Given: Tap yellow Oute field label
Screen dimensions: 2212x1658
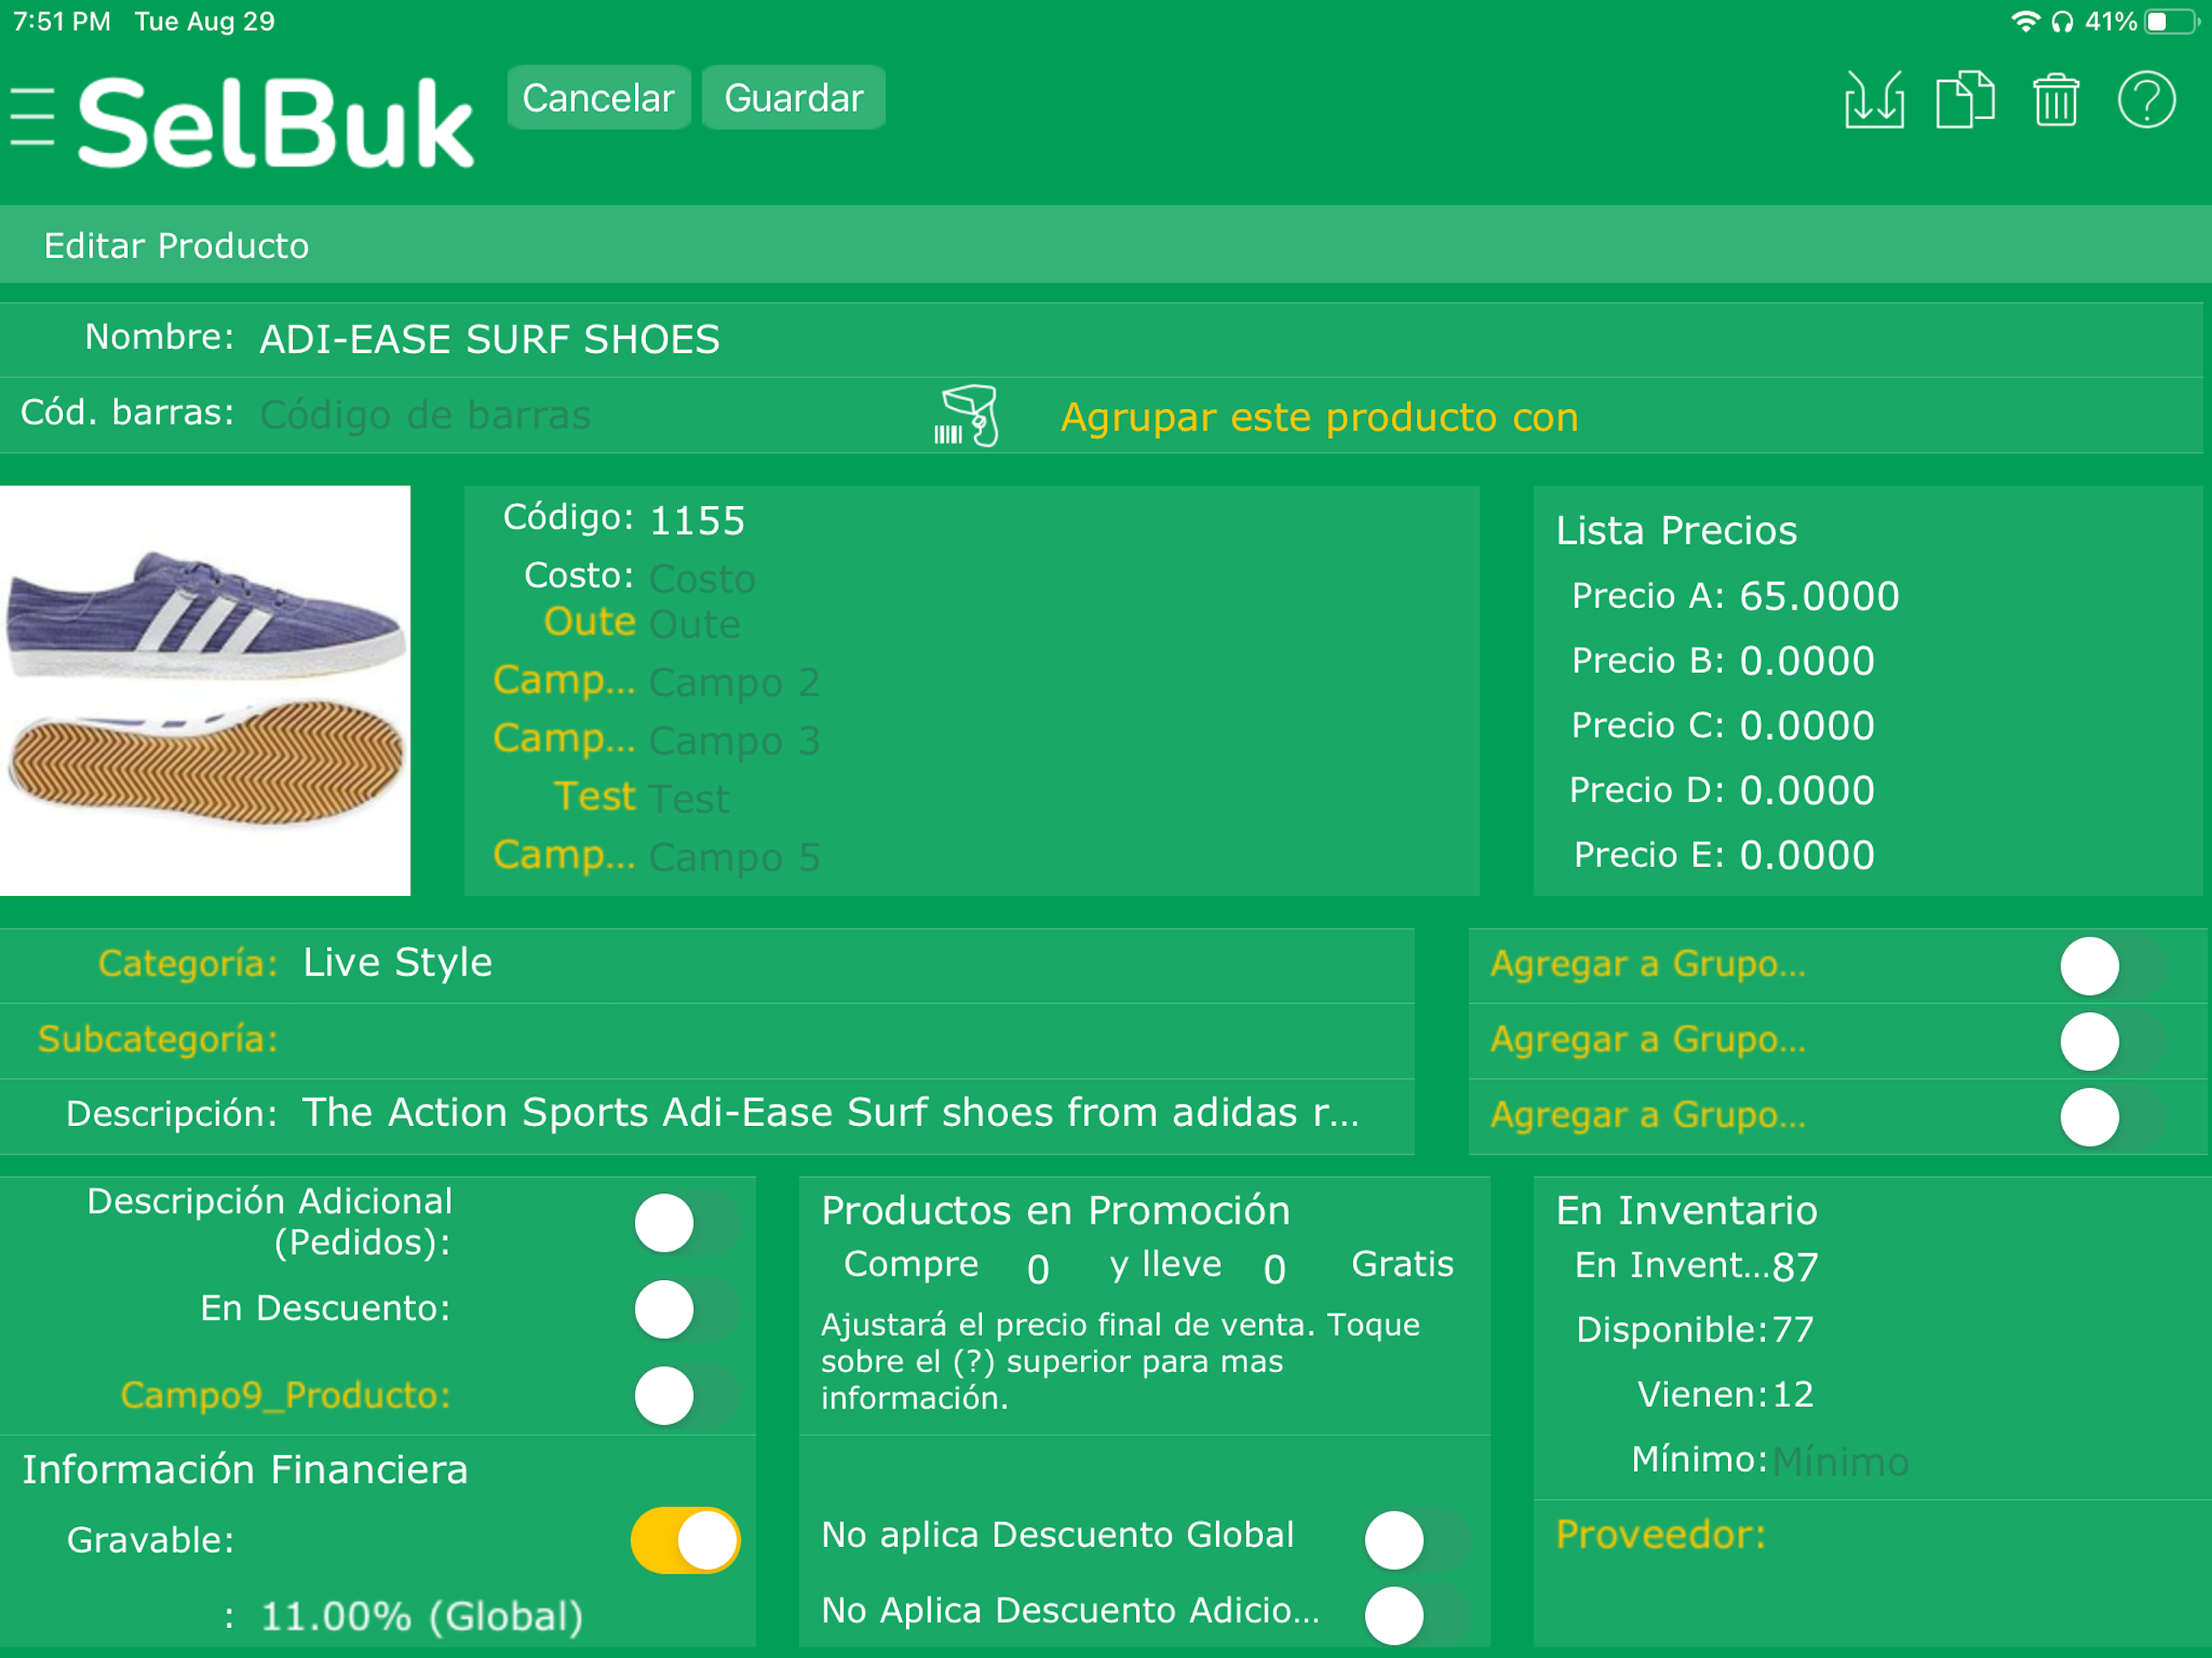Looking at the screenshot, I should (590, 622).
